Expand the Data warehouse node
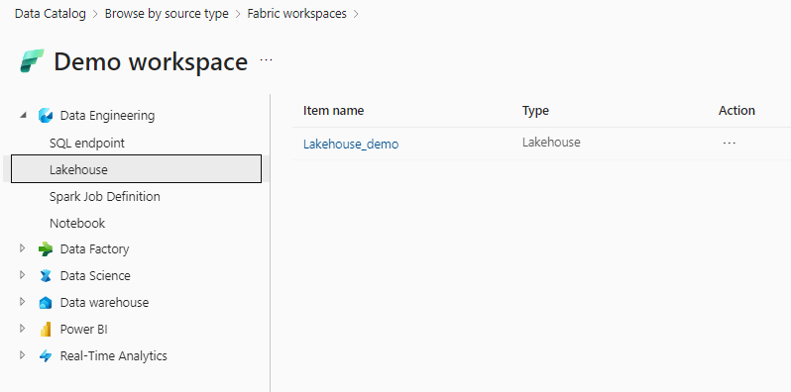Viewport: 791px width, 392px height. [22, 302]
